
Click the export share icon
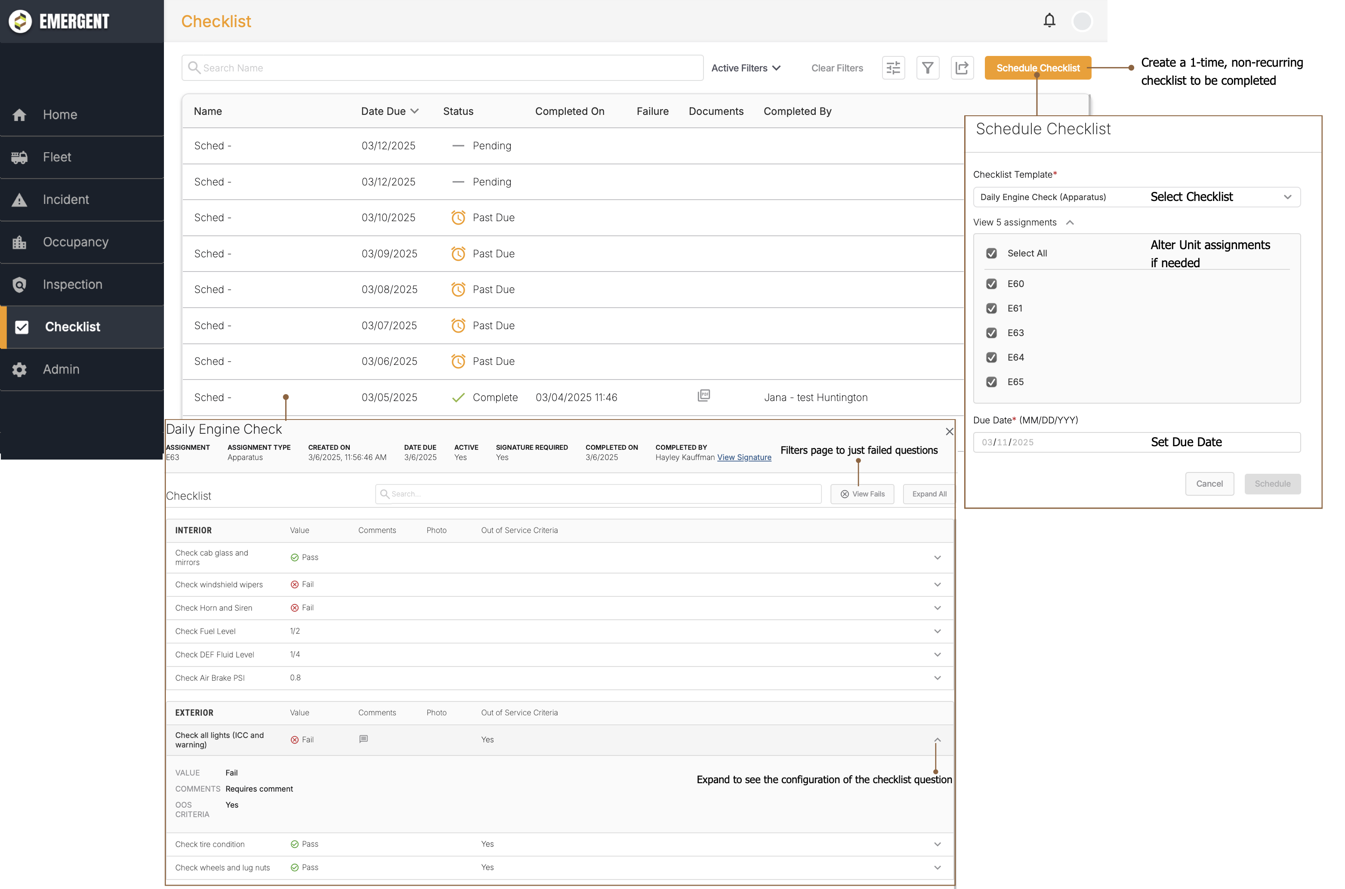(x=962, y=68)
